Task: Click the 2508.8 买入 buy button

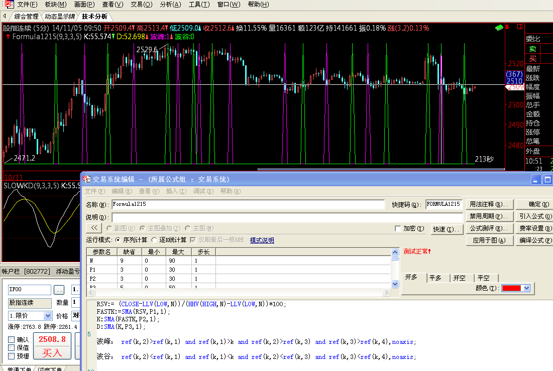Action: [x=52, y=346]
